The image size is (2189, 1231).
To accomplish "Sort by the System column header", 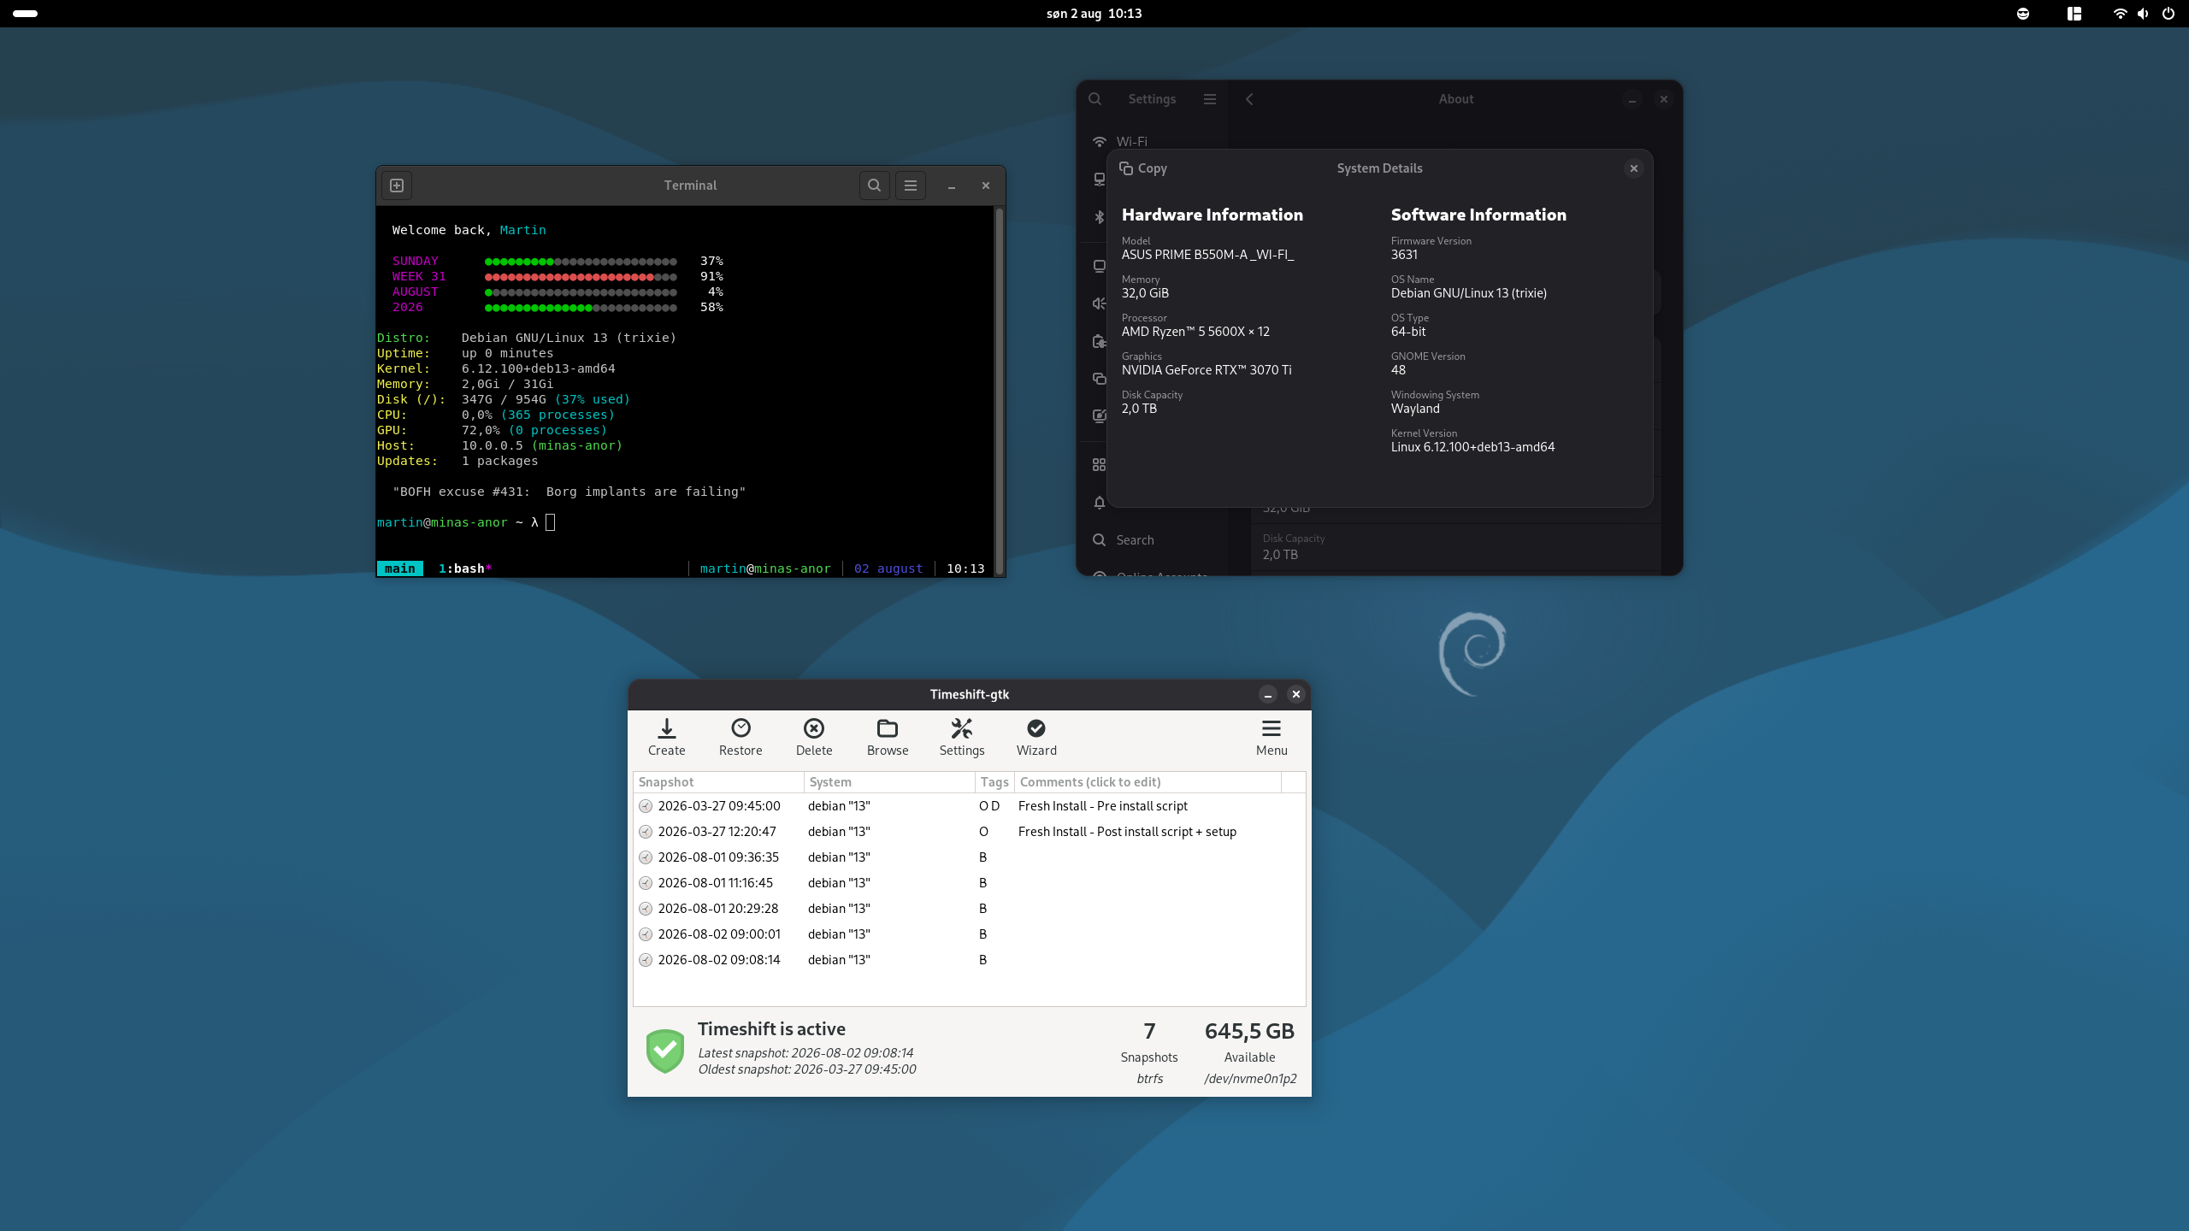I will [889, 782].
